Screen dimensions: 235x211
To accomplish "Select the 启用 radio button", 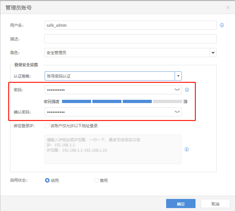I will tap(47, 180).
